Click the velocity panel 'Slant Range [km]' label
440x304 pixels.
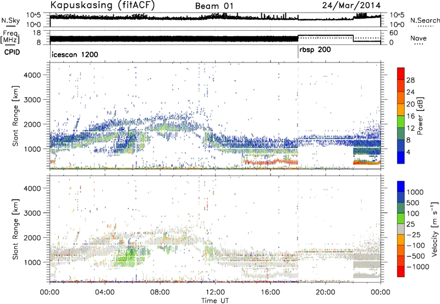pyautogui.click(x=15, y=229)
